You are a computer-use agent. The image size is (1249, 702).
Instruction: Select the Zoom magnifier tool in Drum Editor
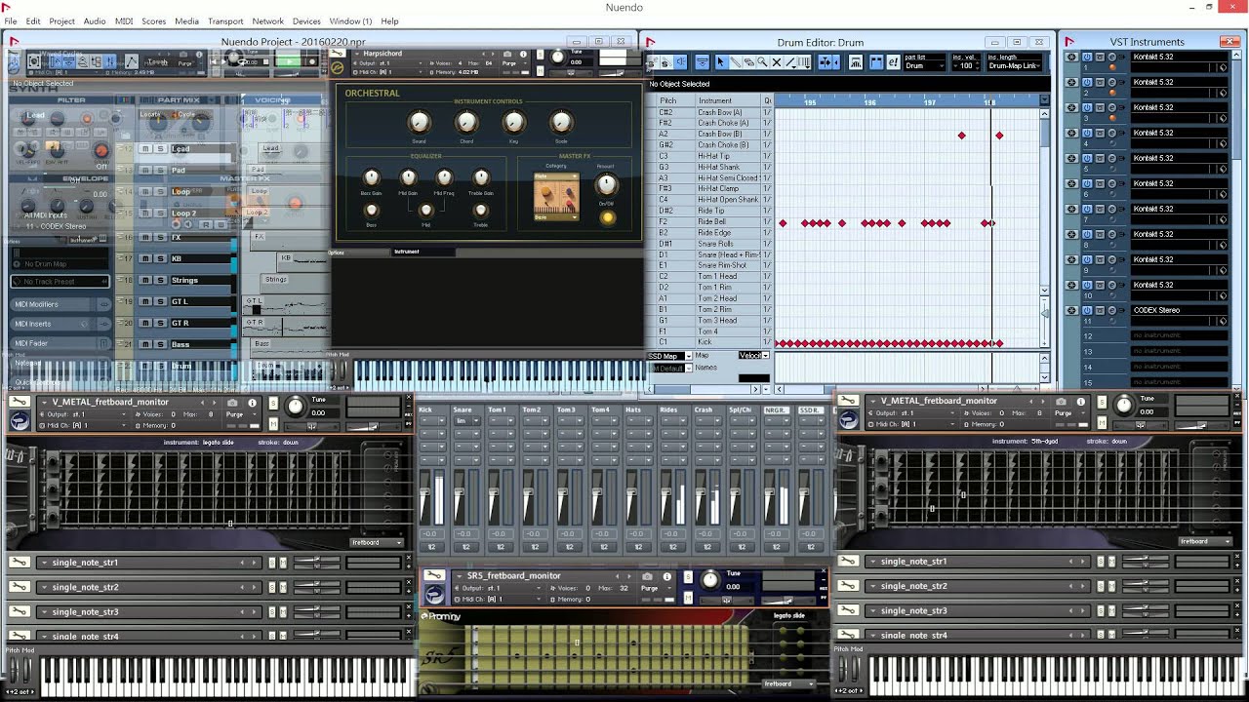click(x=762, y=62)
